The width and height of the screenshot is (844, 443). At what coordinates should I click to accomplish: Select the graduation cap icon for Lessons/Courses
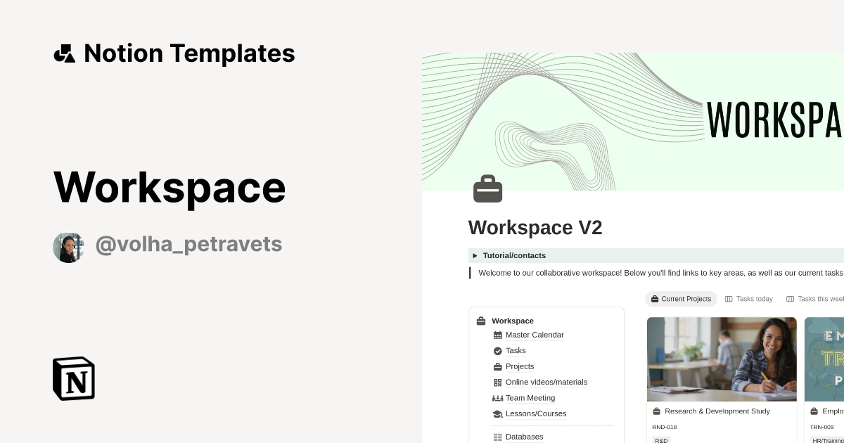tap(498, 413)
